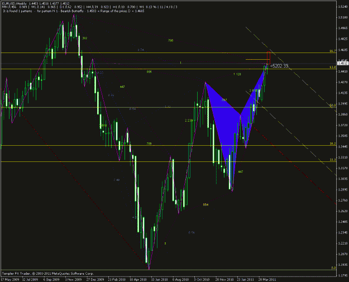
Task: Click the <5202.33 label near the last candle
Action: coord(279,66)
